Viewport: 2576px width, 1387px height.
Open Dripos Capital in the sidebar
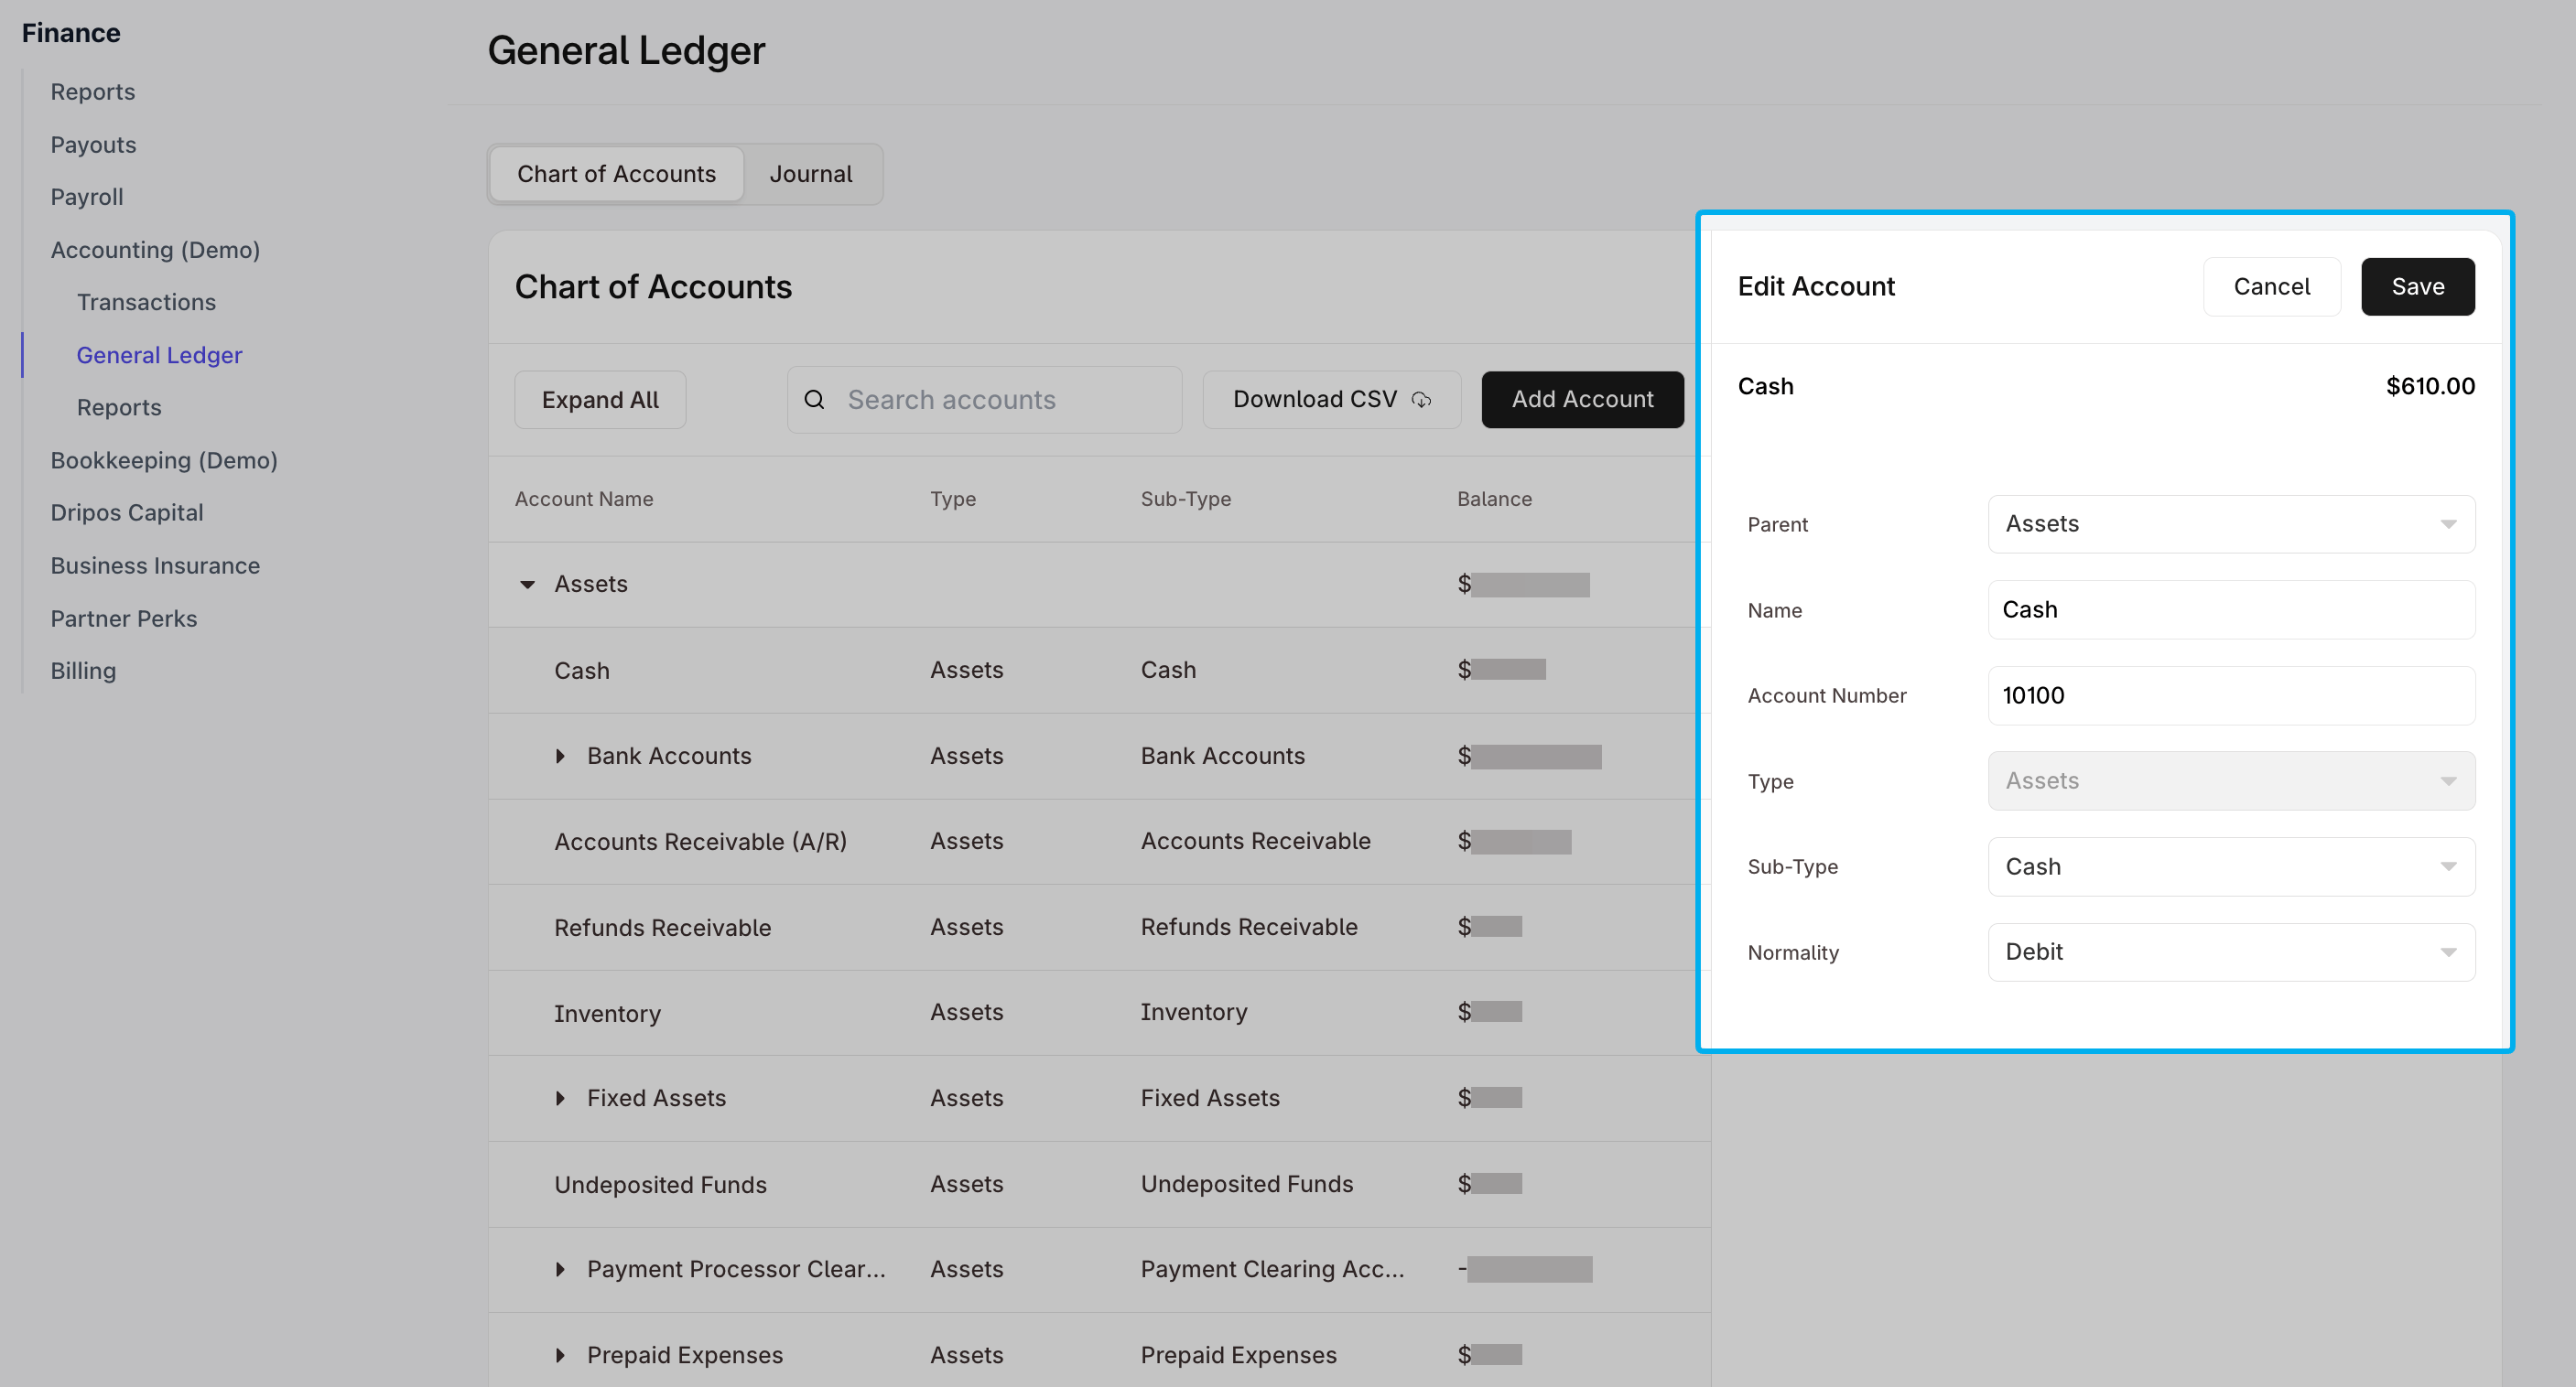pos(127,512)
